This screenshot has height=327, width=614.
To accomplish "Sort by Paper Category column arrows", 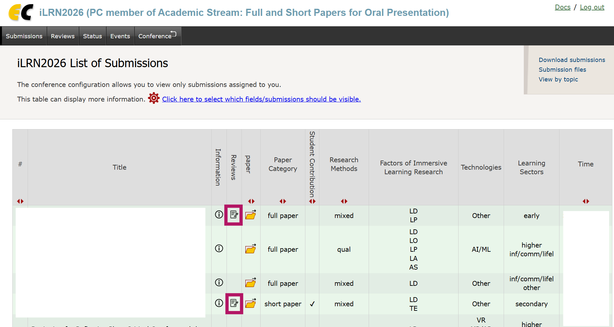I will 283,201.
